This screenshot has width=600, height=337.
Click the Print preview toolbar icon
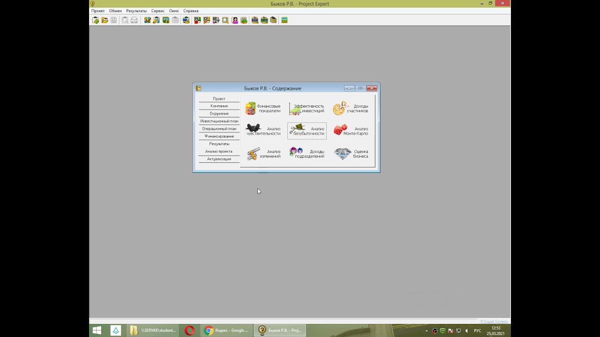[x=125, y=20]
